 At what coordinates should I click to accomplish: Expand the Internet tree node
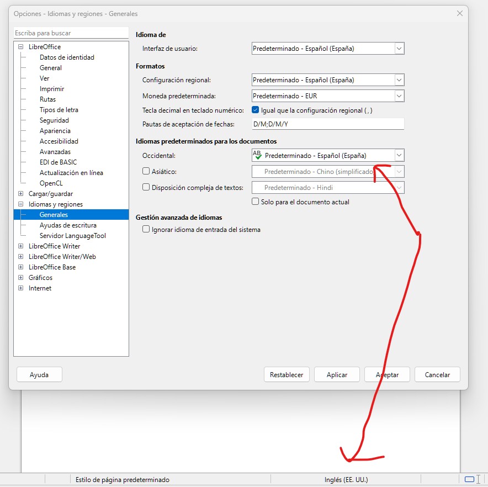pyautogui.click(x=21, y=288)
